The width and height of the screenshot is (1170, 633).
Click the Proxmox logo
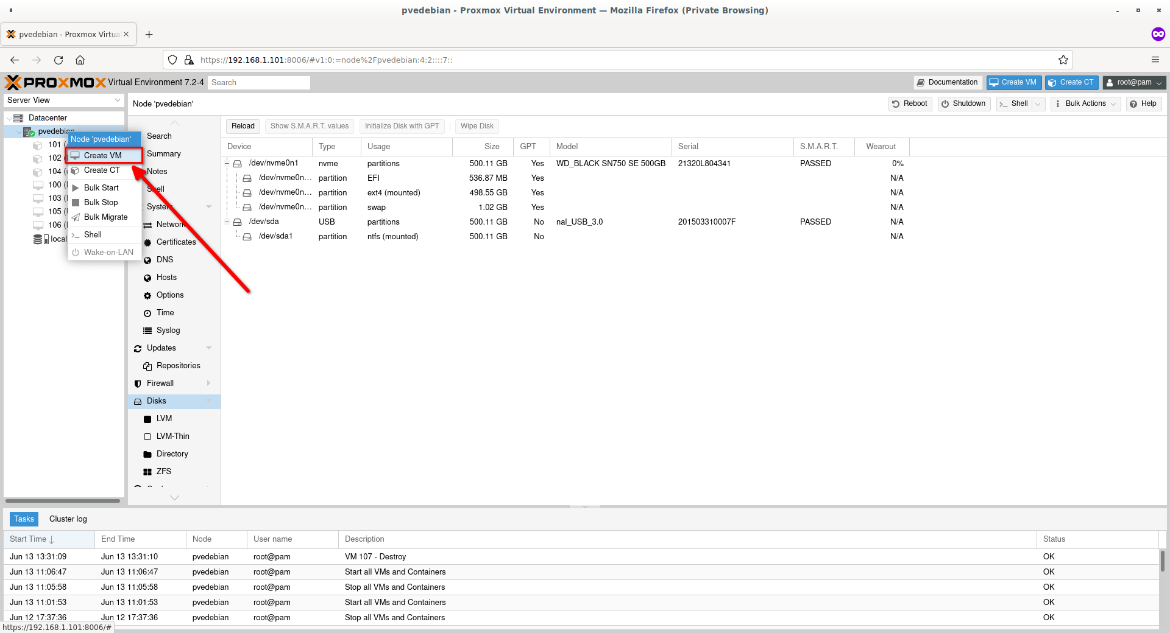pyautogui.click(x=55, y=82)
